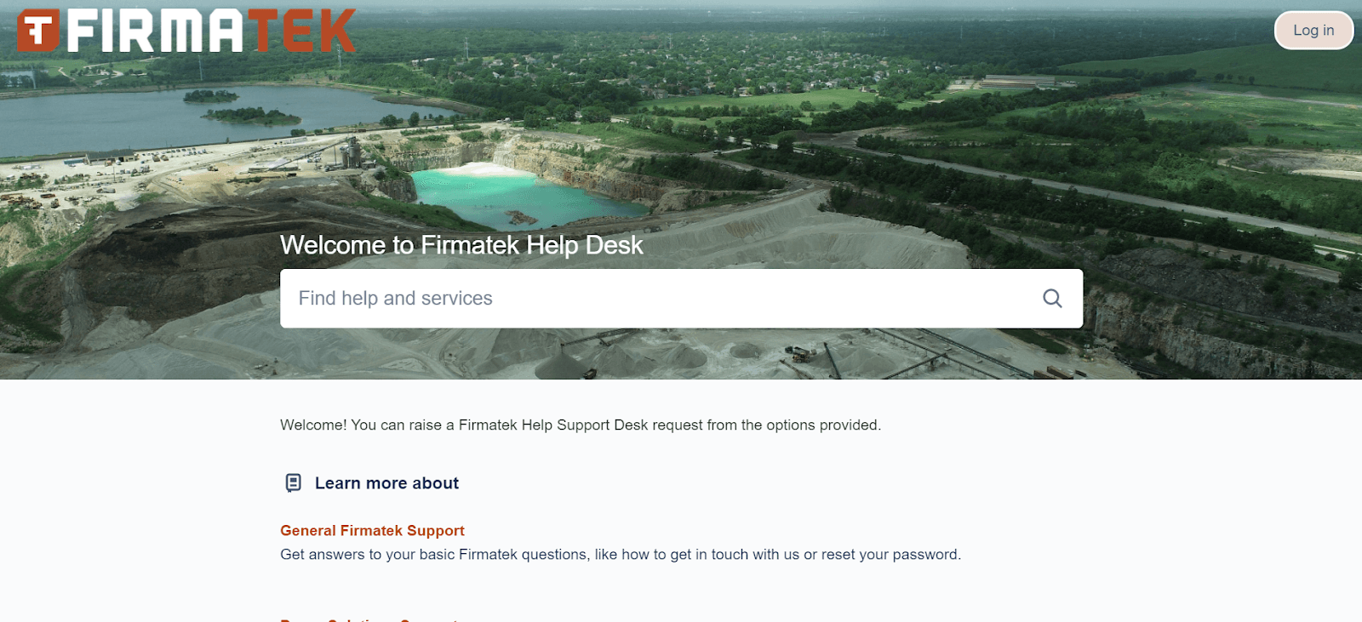Click the Learn more about heading

point(386,483)
